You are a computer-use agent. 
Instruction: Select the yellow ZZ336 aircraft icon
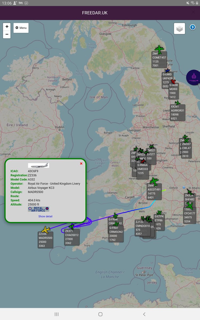pos(46,229)
